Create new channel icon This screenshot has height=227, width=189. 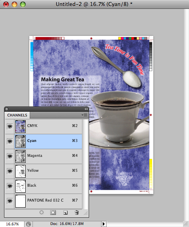(x=65, y=212)
